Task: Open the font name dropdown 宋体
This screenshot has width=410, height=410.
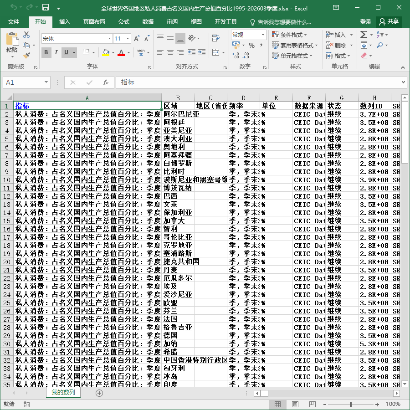Action: [109, 39]
